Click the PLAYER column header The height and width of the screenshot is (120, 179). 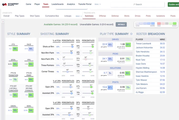coord(139,40)
